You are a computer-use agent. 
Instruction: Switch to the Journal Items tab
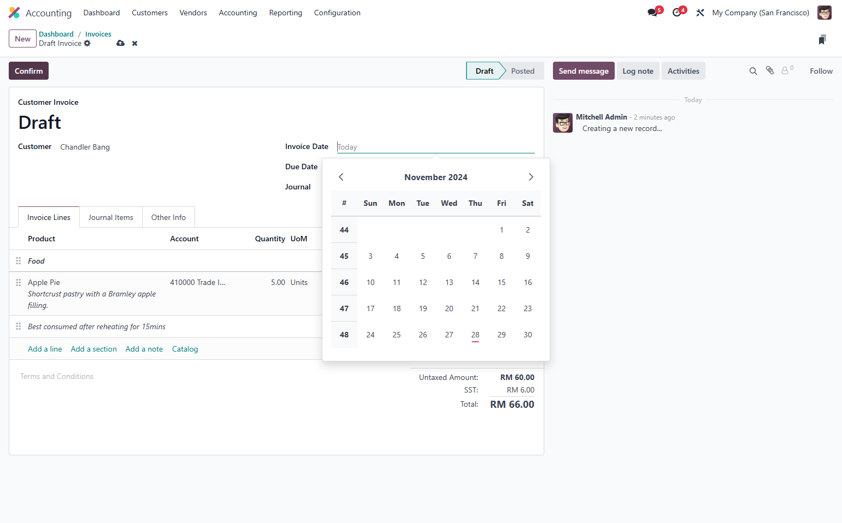[111, 217]
